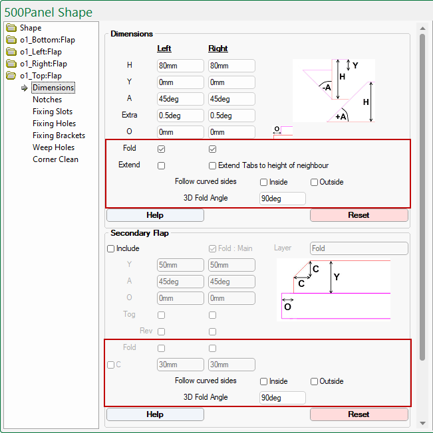Click the scrollbar down arrow
Screen dimensions: 433x433
tap(422, 423)
